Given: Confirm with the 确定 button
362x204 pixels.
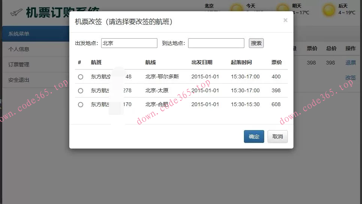Looking at the screenshot, I should click(x=254, y=136).
